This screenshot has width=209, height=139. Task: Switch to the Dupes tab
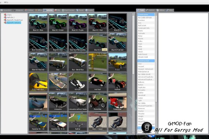tap(89, 10)
